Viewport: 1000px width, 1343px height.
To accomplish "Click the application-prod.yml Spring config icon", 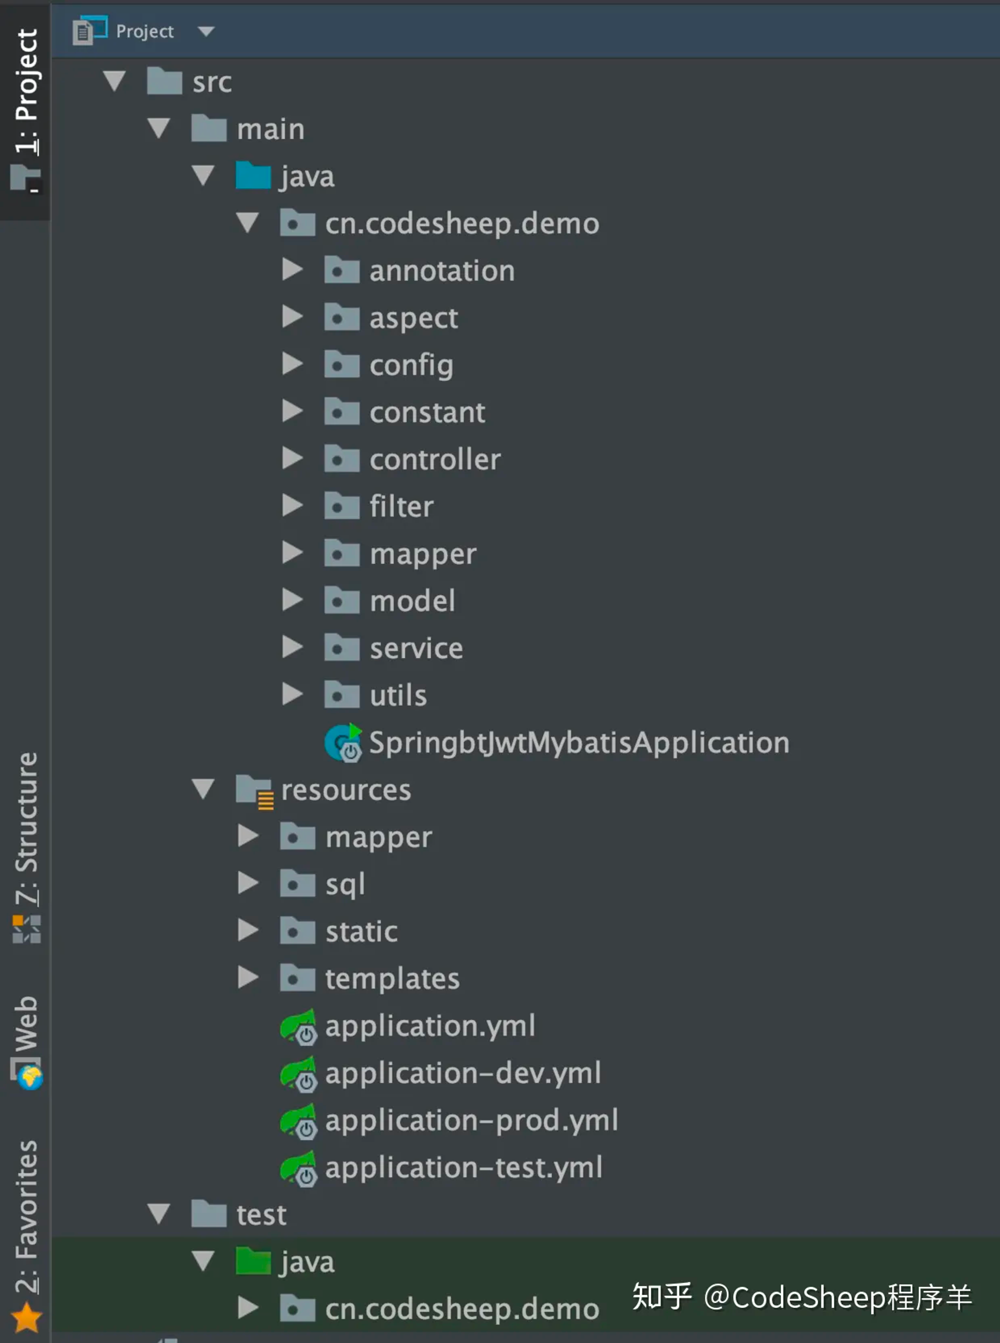I will click(x=298, y=1121).
